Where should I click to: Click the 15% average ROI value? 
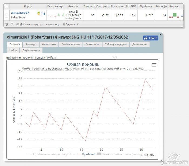point(133,15)
